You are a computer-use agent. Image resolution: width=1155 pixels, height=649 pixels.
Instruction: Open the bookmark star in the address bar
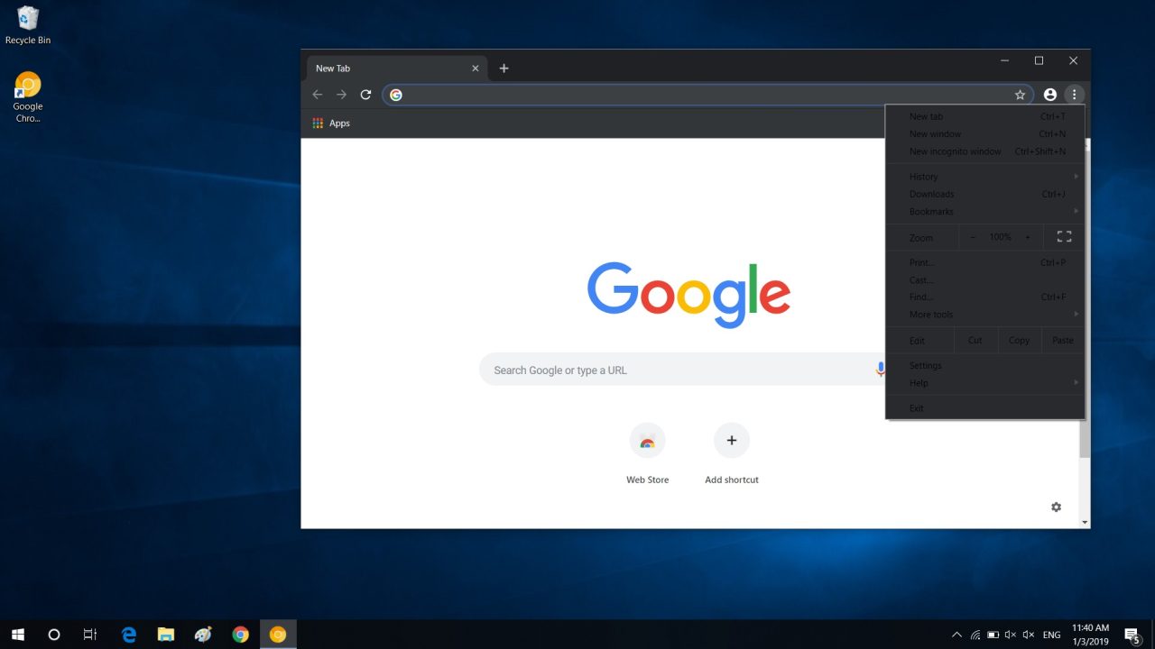click(1020, 94)
